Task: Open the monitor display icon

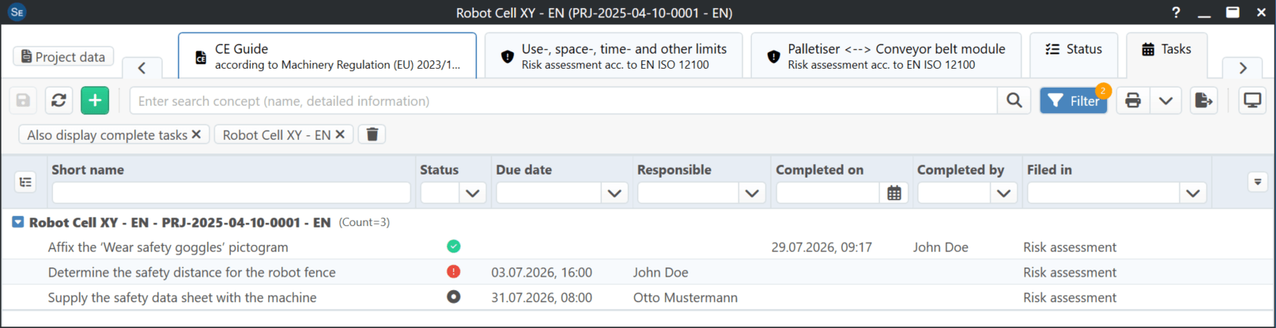Action: click(1253, 101)
